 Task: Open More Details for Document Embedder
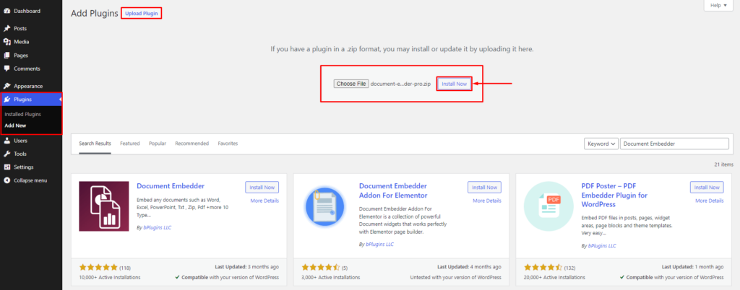264,201
